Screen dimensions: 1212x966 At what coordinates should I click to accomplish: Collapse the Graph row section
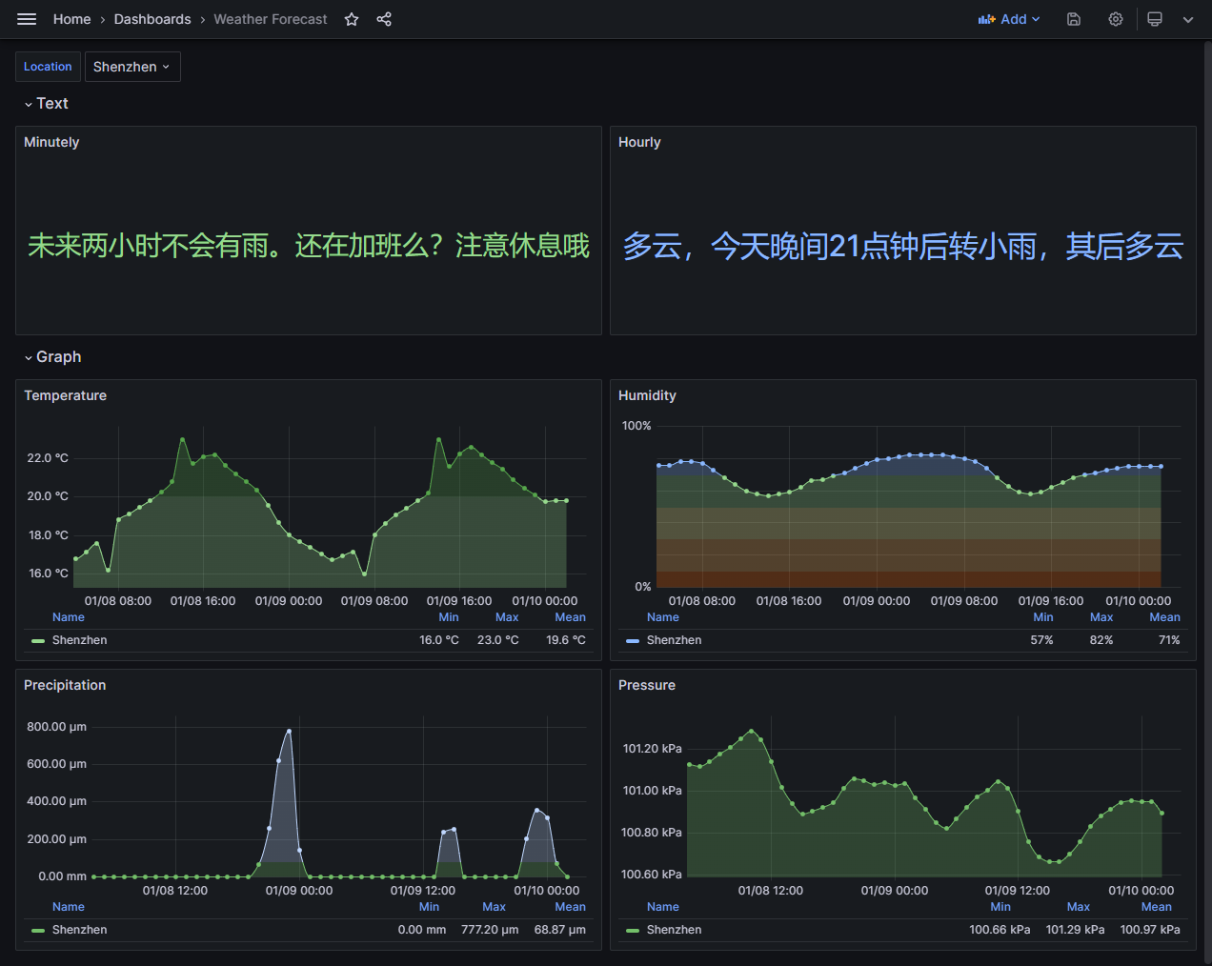coord(52,356)
